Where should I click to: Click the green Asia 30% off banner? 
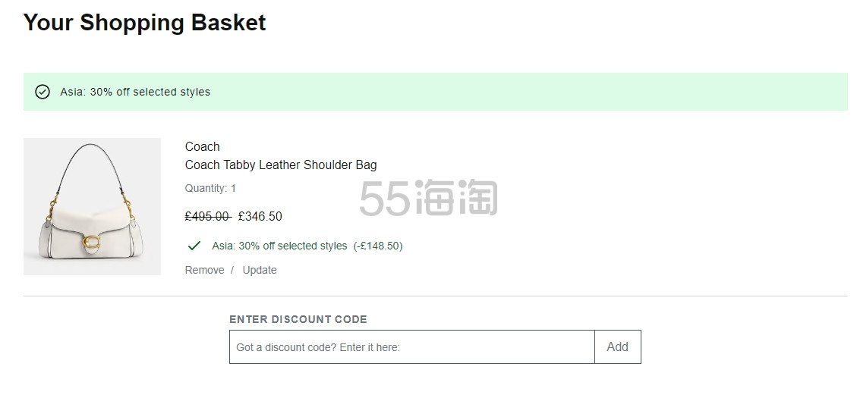click(436, 92)
